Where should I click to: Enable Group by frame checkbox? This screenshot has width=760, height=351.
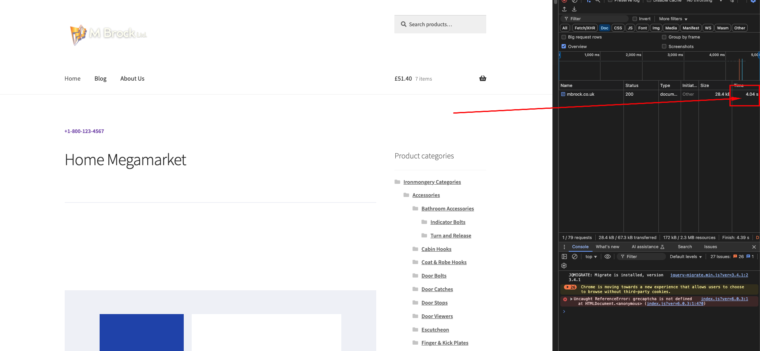point(664,37)
